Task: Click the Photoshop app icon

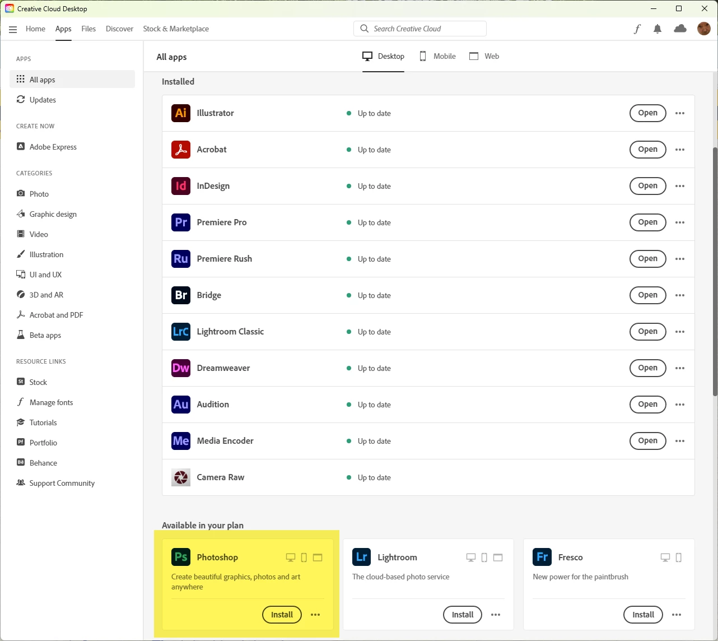Action: tap(181, 557)
